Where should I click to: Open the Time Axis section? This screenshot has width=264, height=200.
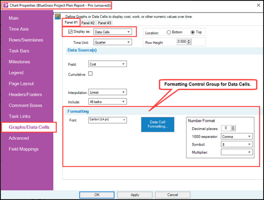coord(19,29)
